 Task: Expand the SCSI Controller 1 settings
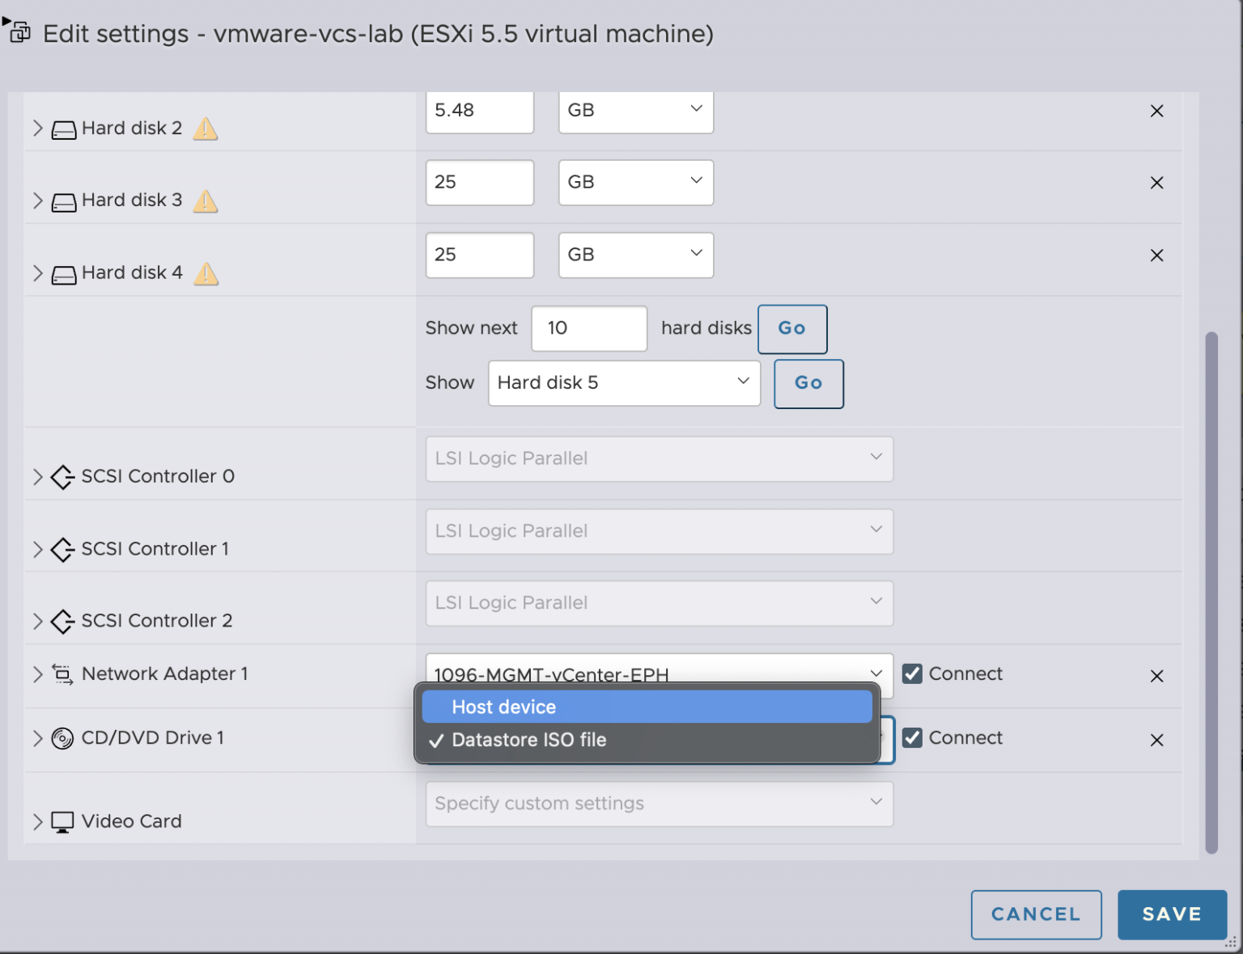pyautogui.click(x=37, y=549)
